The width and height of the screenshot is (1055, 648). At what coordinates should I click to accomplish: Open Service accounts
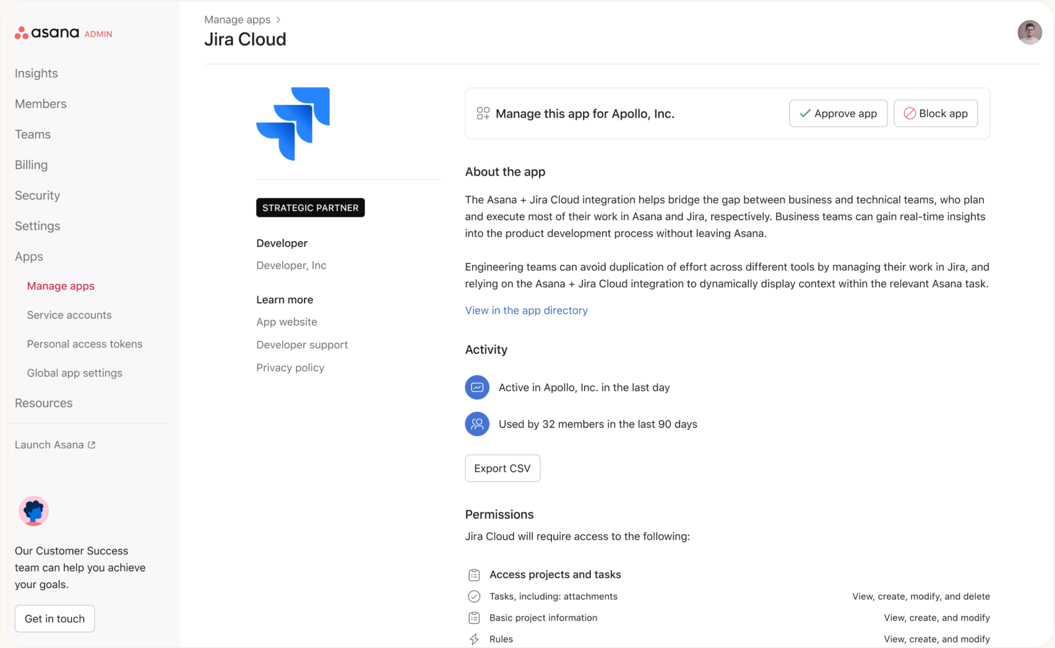(x=69, y=315)
